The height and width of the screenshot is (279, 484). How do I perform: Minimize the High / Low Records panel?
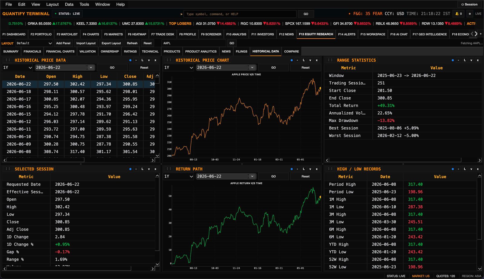click(459, 169)
